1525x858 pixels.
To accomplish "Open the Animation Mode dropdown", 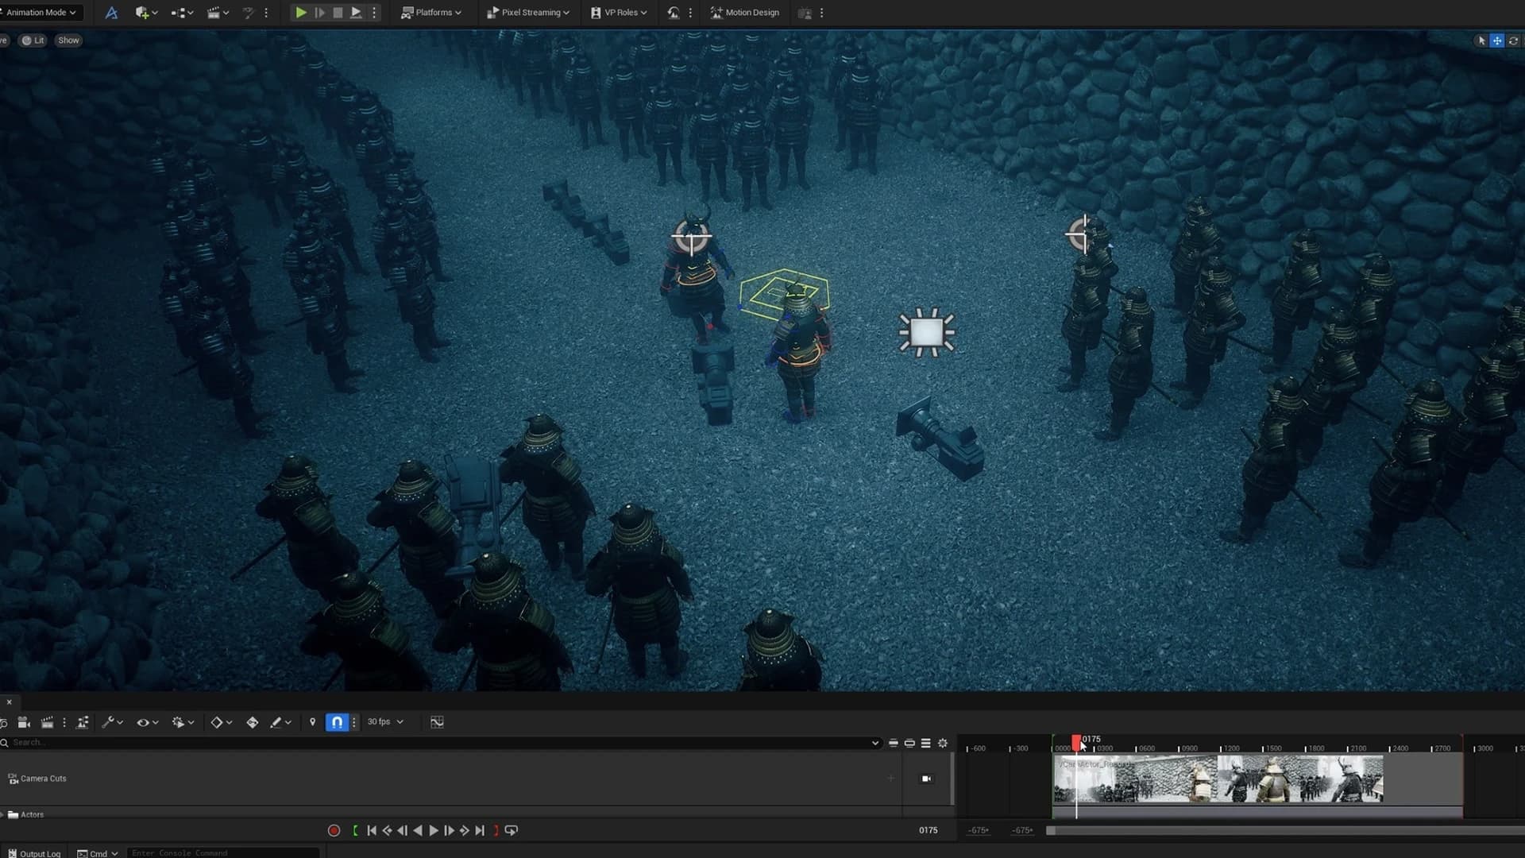I will [41, 12].
